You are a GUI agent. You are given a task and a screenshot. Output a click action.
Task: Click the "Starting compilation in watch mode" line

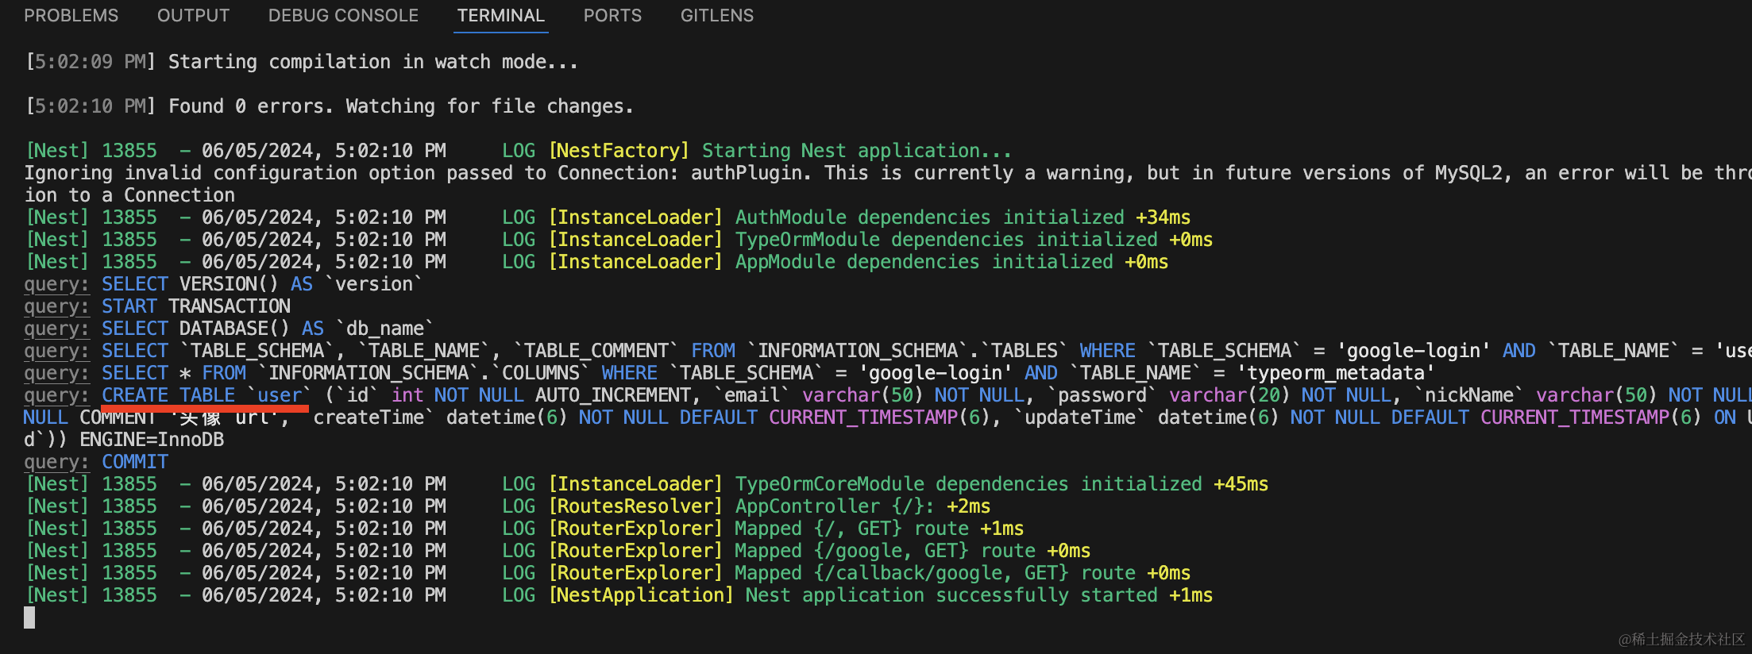[x=373, y=62]
